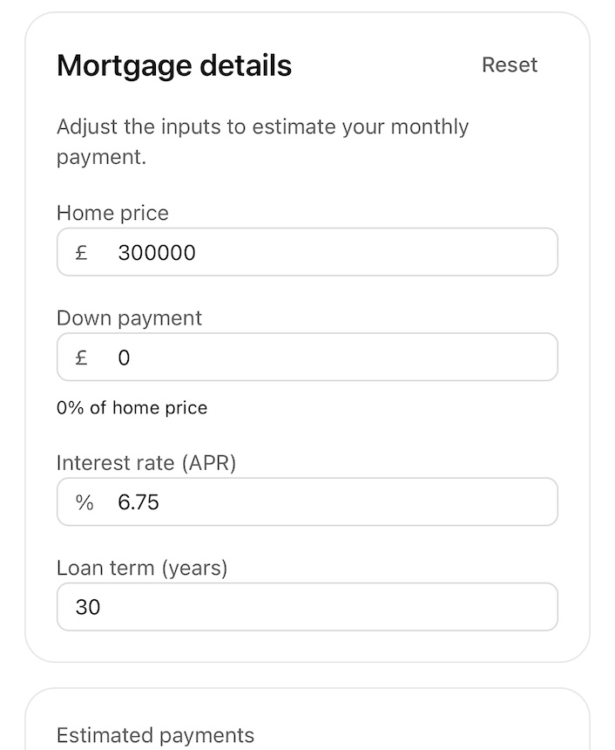This screenshot has width=615, height=750.
Task: Click the 300000 value text
Action: coord(157,253)
